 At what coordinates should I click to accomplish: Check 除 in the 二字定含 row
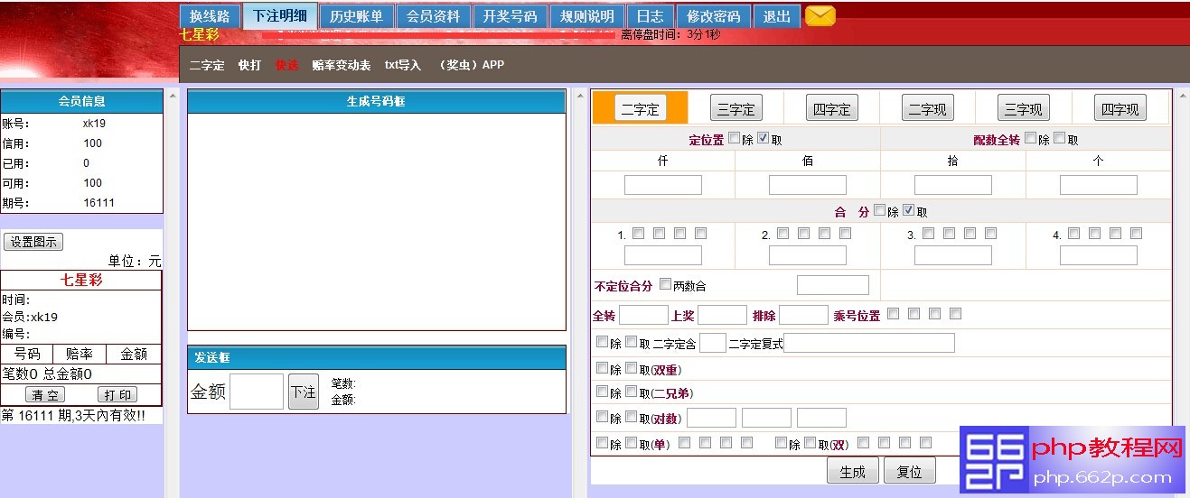click(602, 342)
